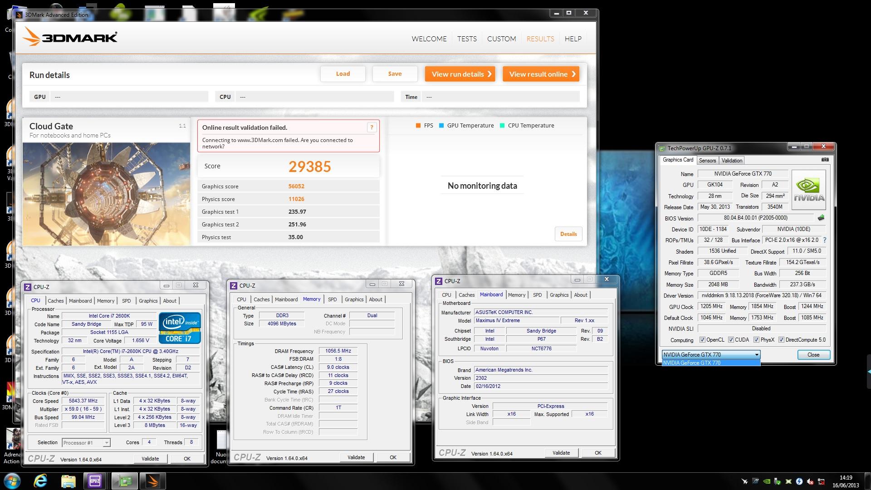This screenshot has width=871, height=490.
Task: Open the Adrenaline Action desktop shortcut
Action: [x=11, y=446]
